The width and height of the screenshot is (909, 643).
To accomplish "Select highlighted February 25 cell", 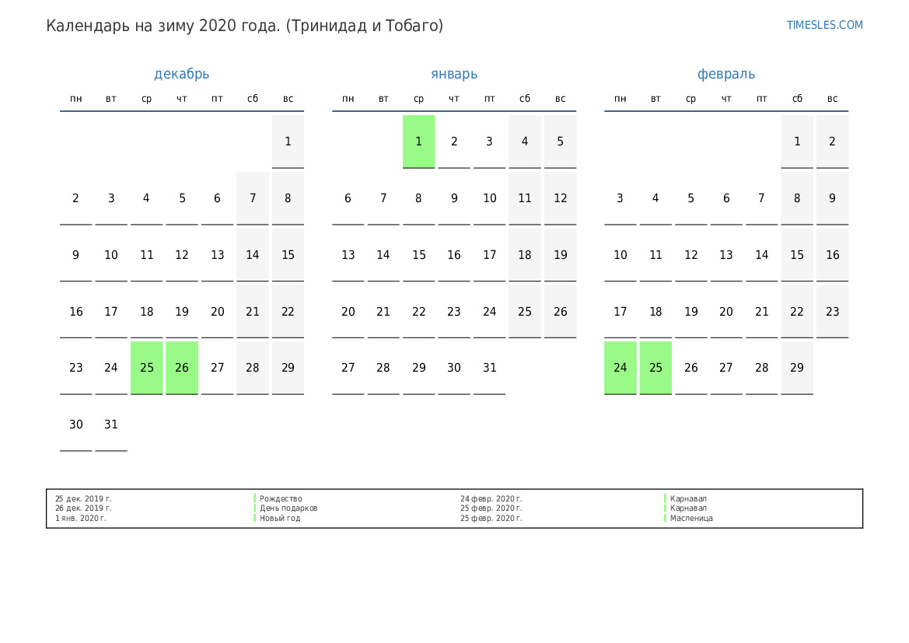I will (656, 368).
